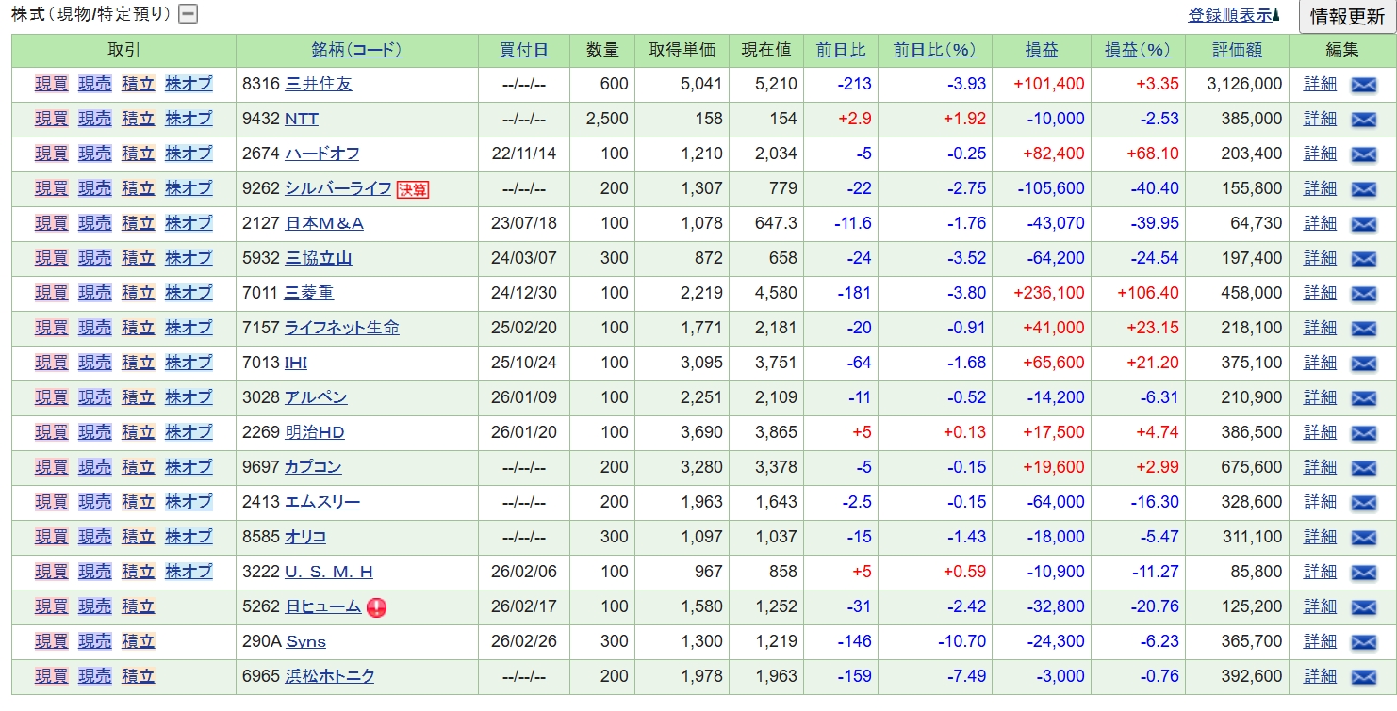Click the envelope icon for カプコン
The height and width of the screenshot is (711, 1397).
coord(1363,468)
